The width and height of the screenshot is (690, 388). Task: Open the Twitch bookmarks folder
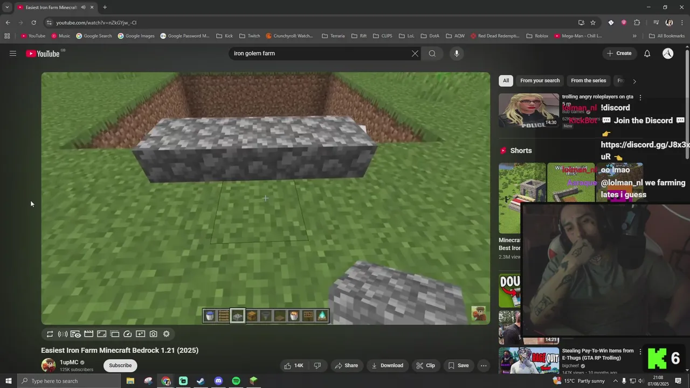pyautogui.click(x=250, y=36)
